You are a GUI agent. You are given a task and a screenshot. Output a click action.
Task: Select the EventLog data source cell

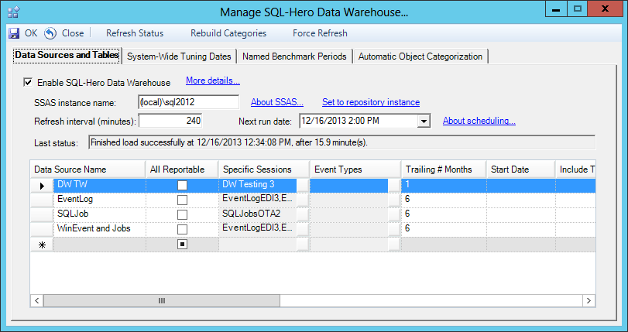100,200
